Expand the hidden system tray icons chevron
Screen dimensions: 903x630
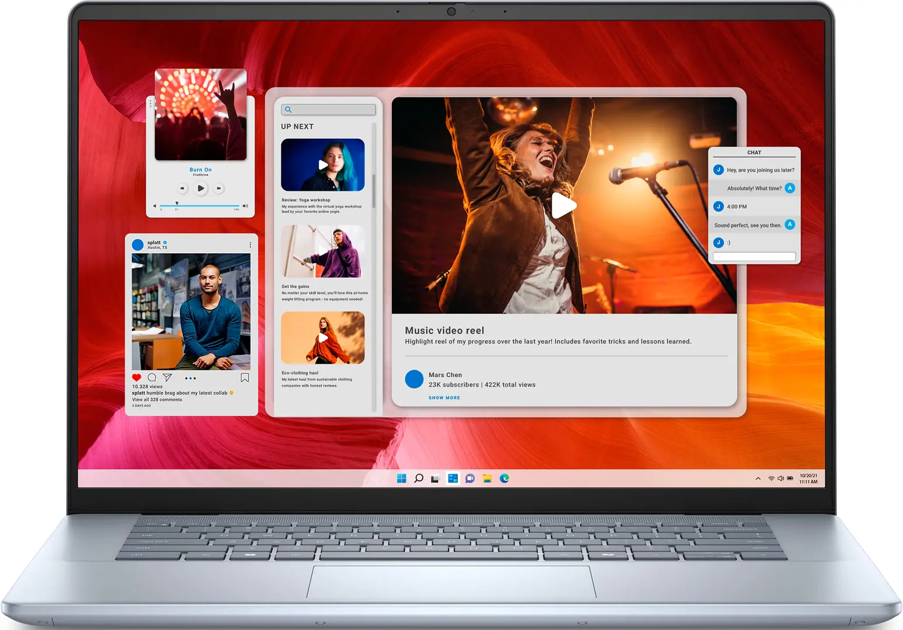[758, 478]
